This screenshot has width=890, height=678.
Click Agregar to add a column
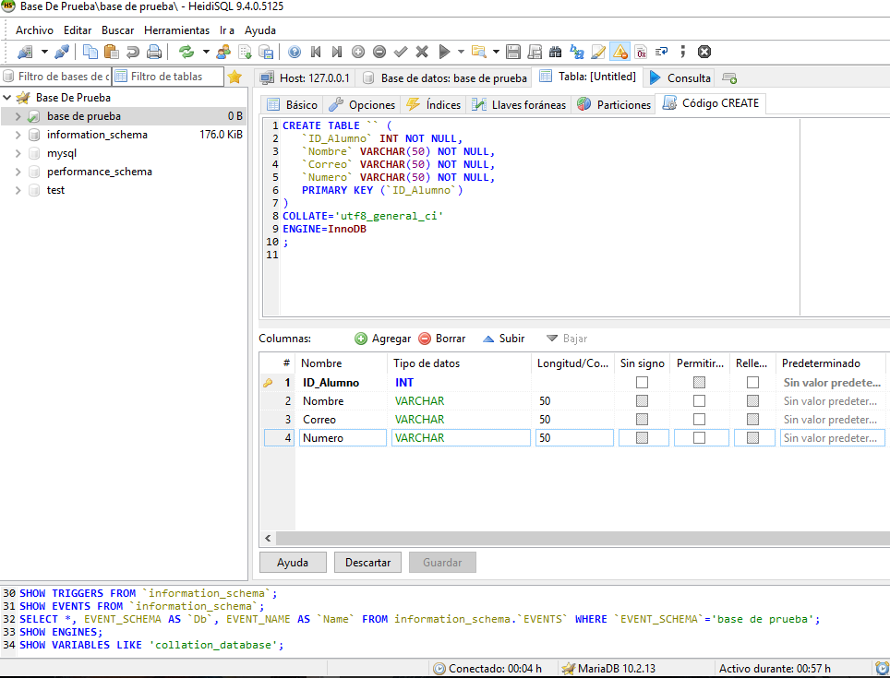(382, 339)
